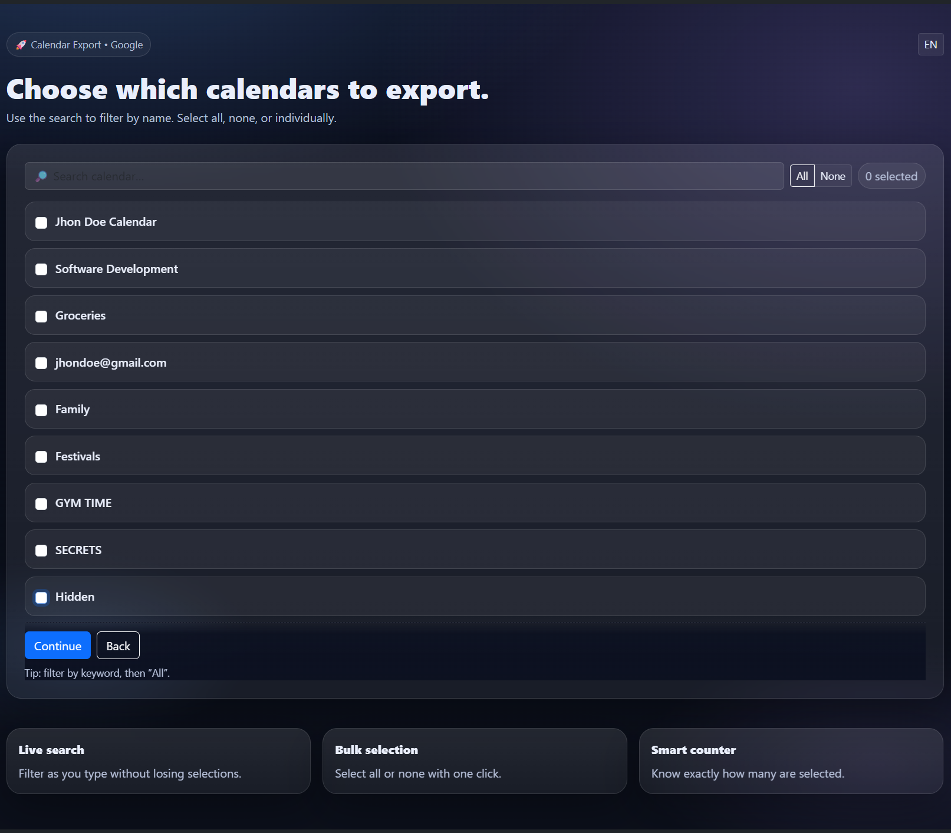Click the Smart counter feature card
Image resolution: width=951 pixels, height=833 pixels.
(791, 761)
